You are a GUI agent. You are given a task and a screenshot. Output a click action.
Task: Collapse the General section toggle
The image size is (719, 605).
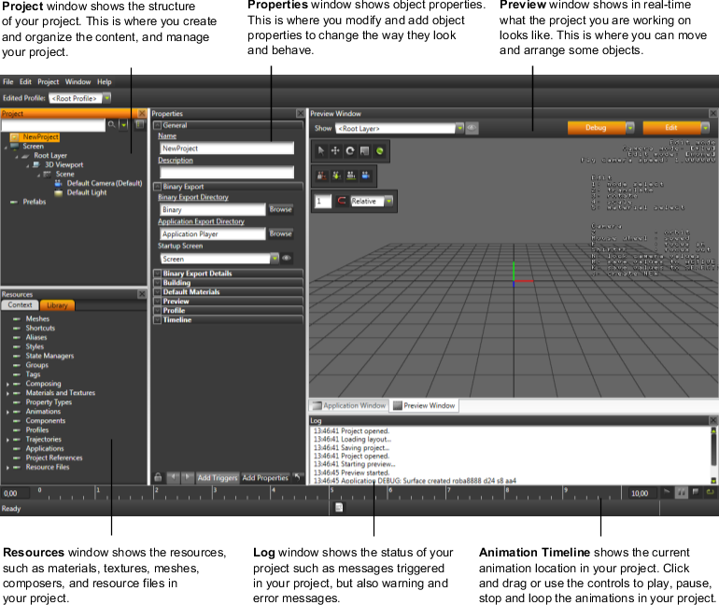tap(157, 125)
